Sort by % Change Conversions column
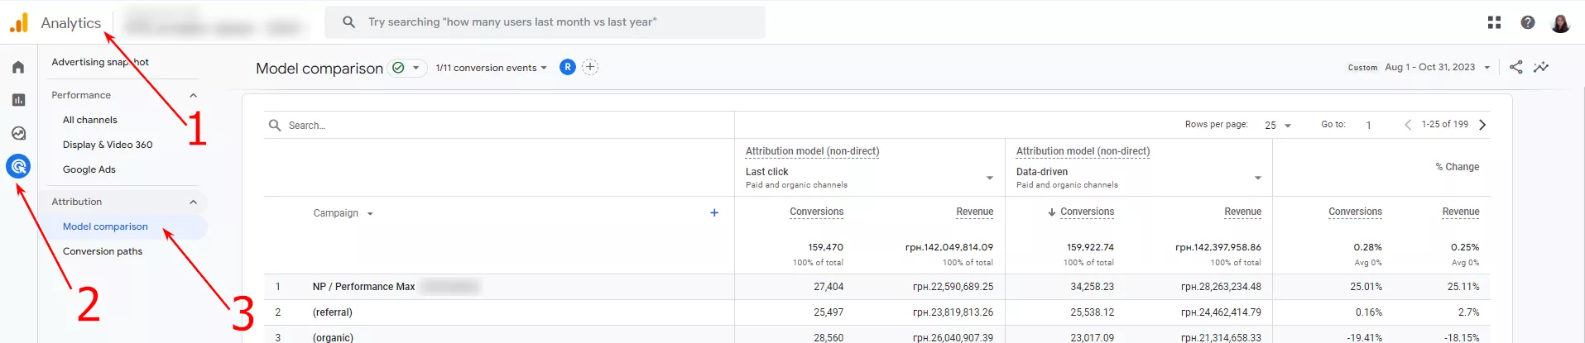 pos(1355,212)
